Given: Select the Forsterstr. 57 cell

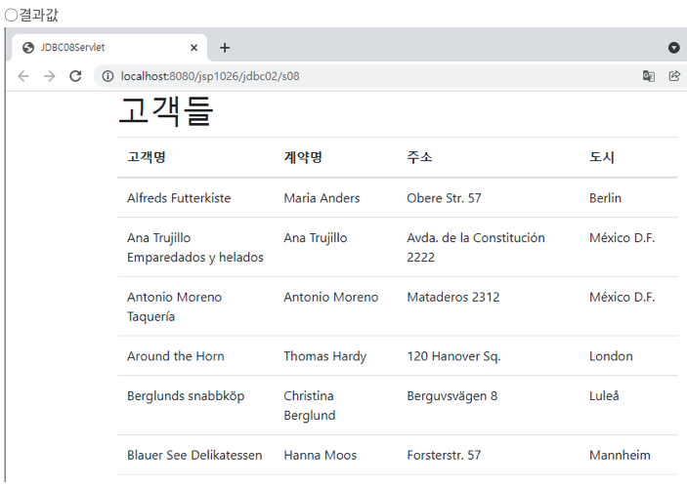Looking at the screenshot, I should tap(444, 455).
